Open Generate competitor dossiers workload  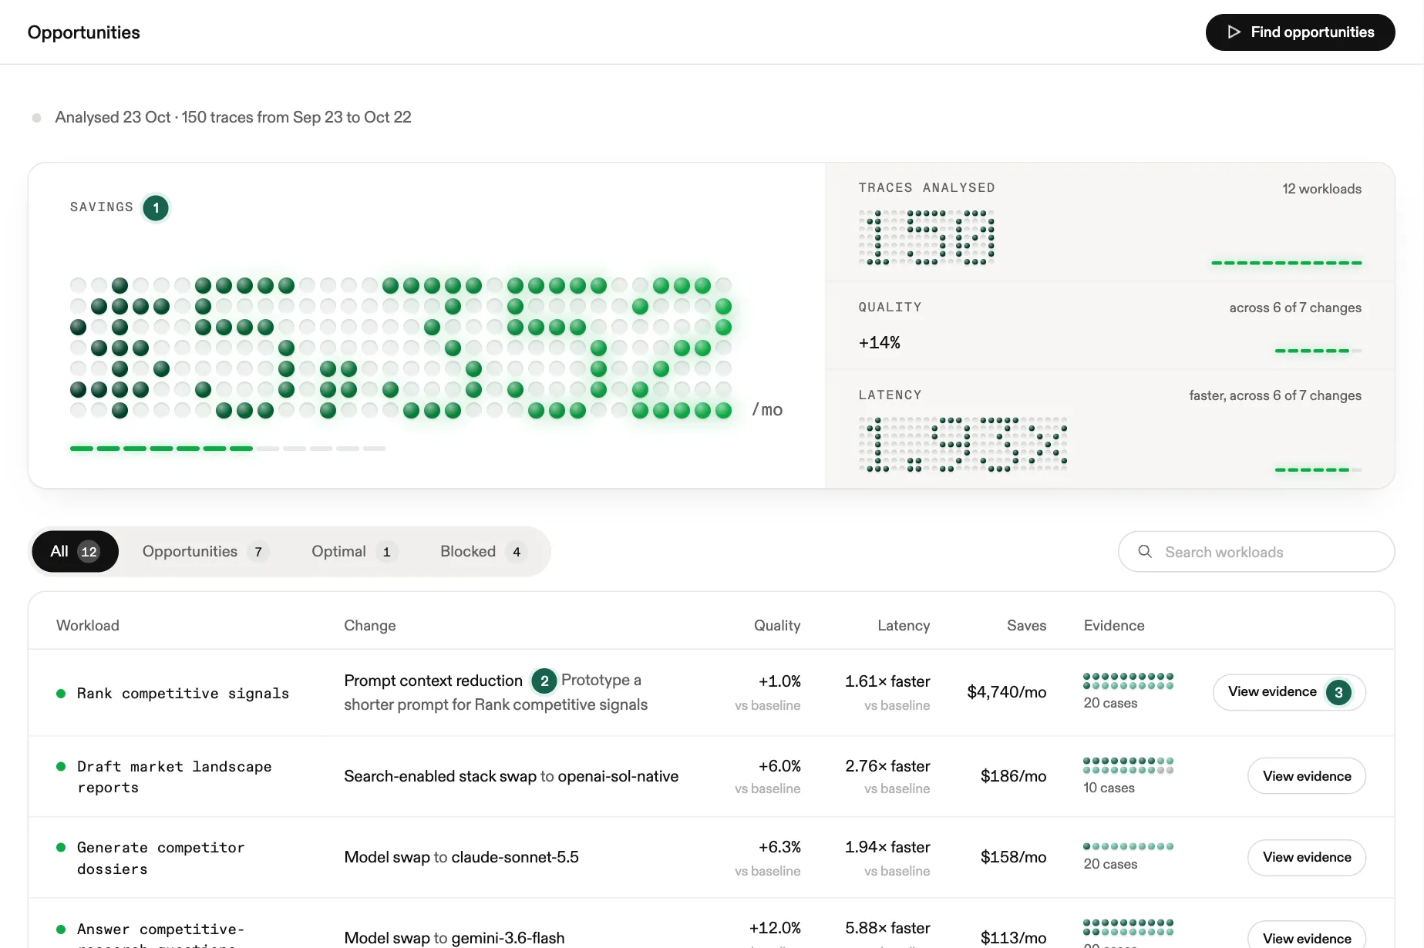click(x=160, y=858)
